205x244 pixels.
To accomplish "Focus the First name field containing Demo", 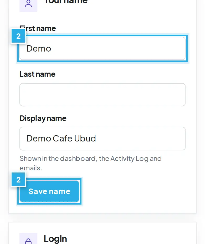I will click(102, 48).
